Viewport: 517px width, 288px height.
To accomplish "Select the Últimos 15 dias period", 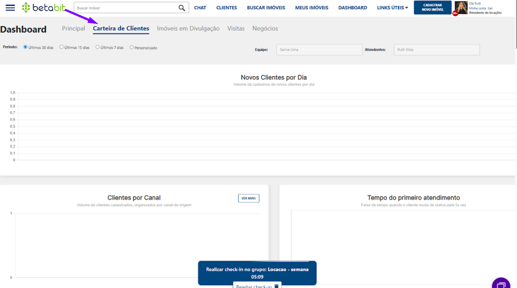I will (x=62, y=47).
